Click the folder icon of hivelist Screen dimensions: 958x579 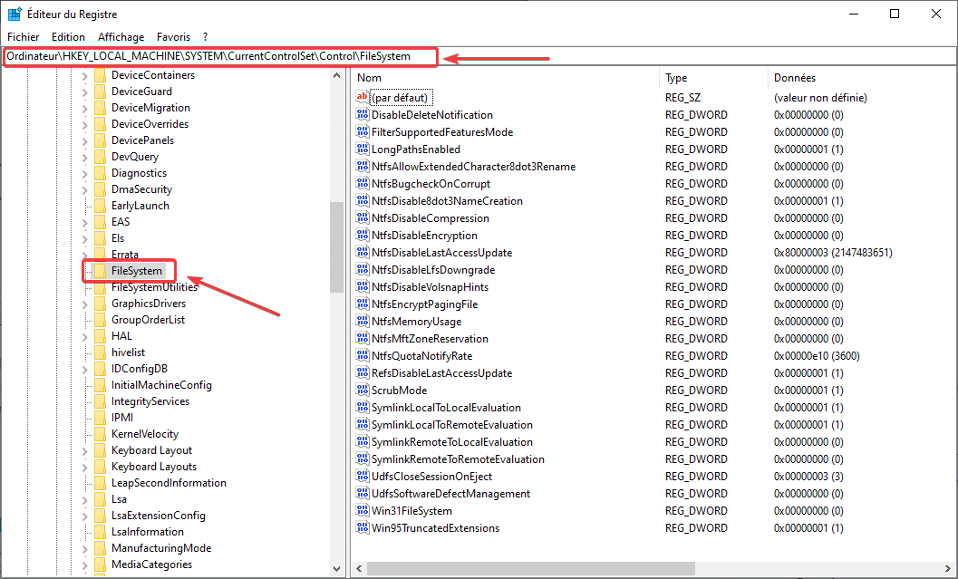pos(101,352)
